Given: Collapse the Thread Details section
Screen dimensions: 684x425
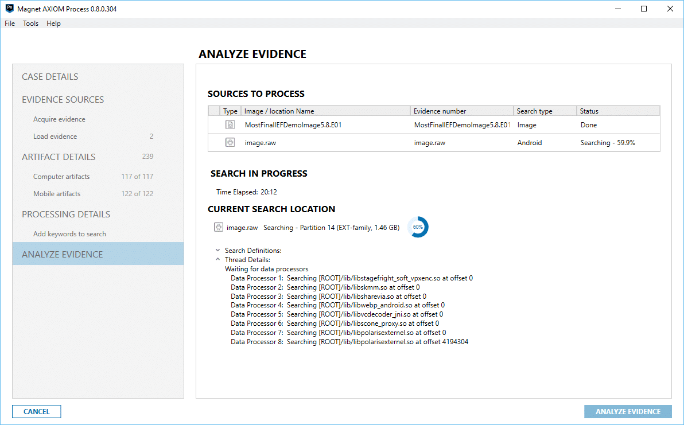Looking at the screenshot, I should [217, 259].
